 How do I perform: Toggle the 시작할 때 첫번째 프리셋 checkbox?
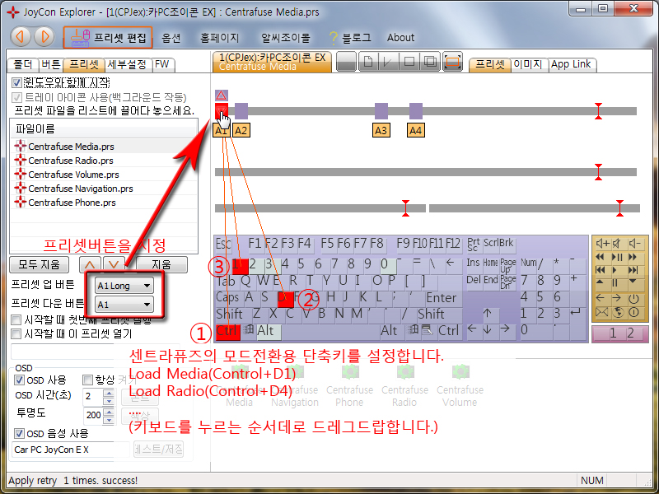coord(16,320)
